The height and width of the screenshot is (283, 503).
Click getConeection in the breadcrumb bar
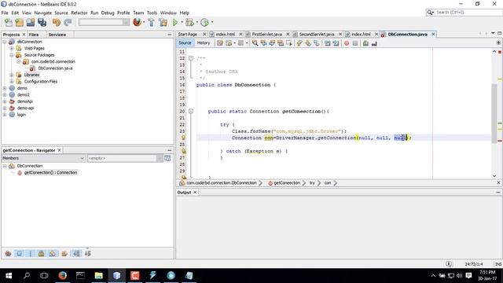pos(287,183)
